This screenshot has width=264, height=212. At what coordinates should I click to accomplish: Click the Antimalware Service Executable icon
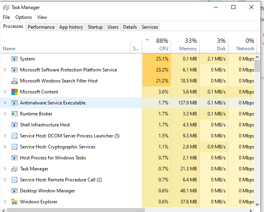click(x=15, y=103)
